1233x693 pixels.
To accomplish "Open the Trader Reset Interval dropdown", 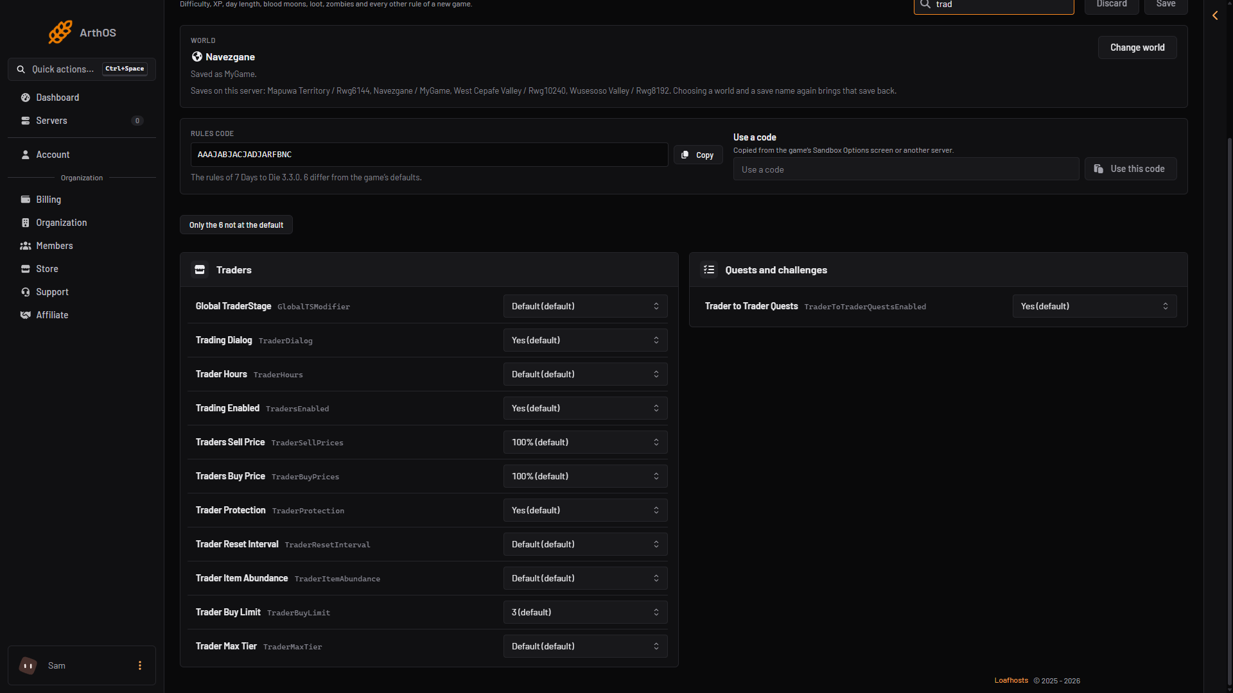I will 585,544.
